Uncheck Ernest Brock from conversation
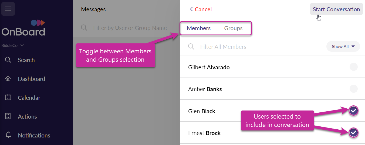Screen dimensions: 365x145 [x=353, y=132]
